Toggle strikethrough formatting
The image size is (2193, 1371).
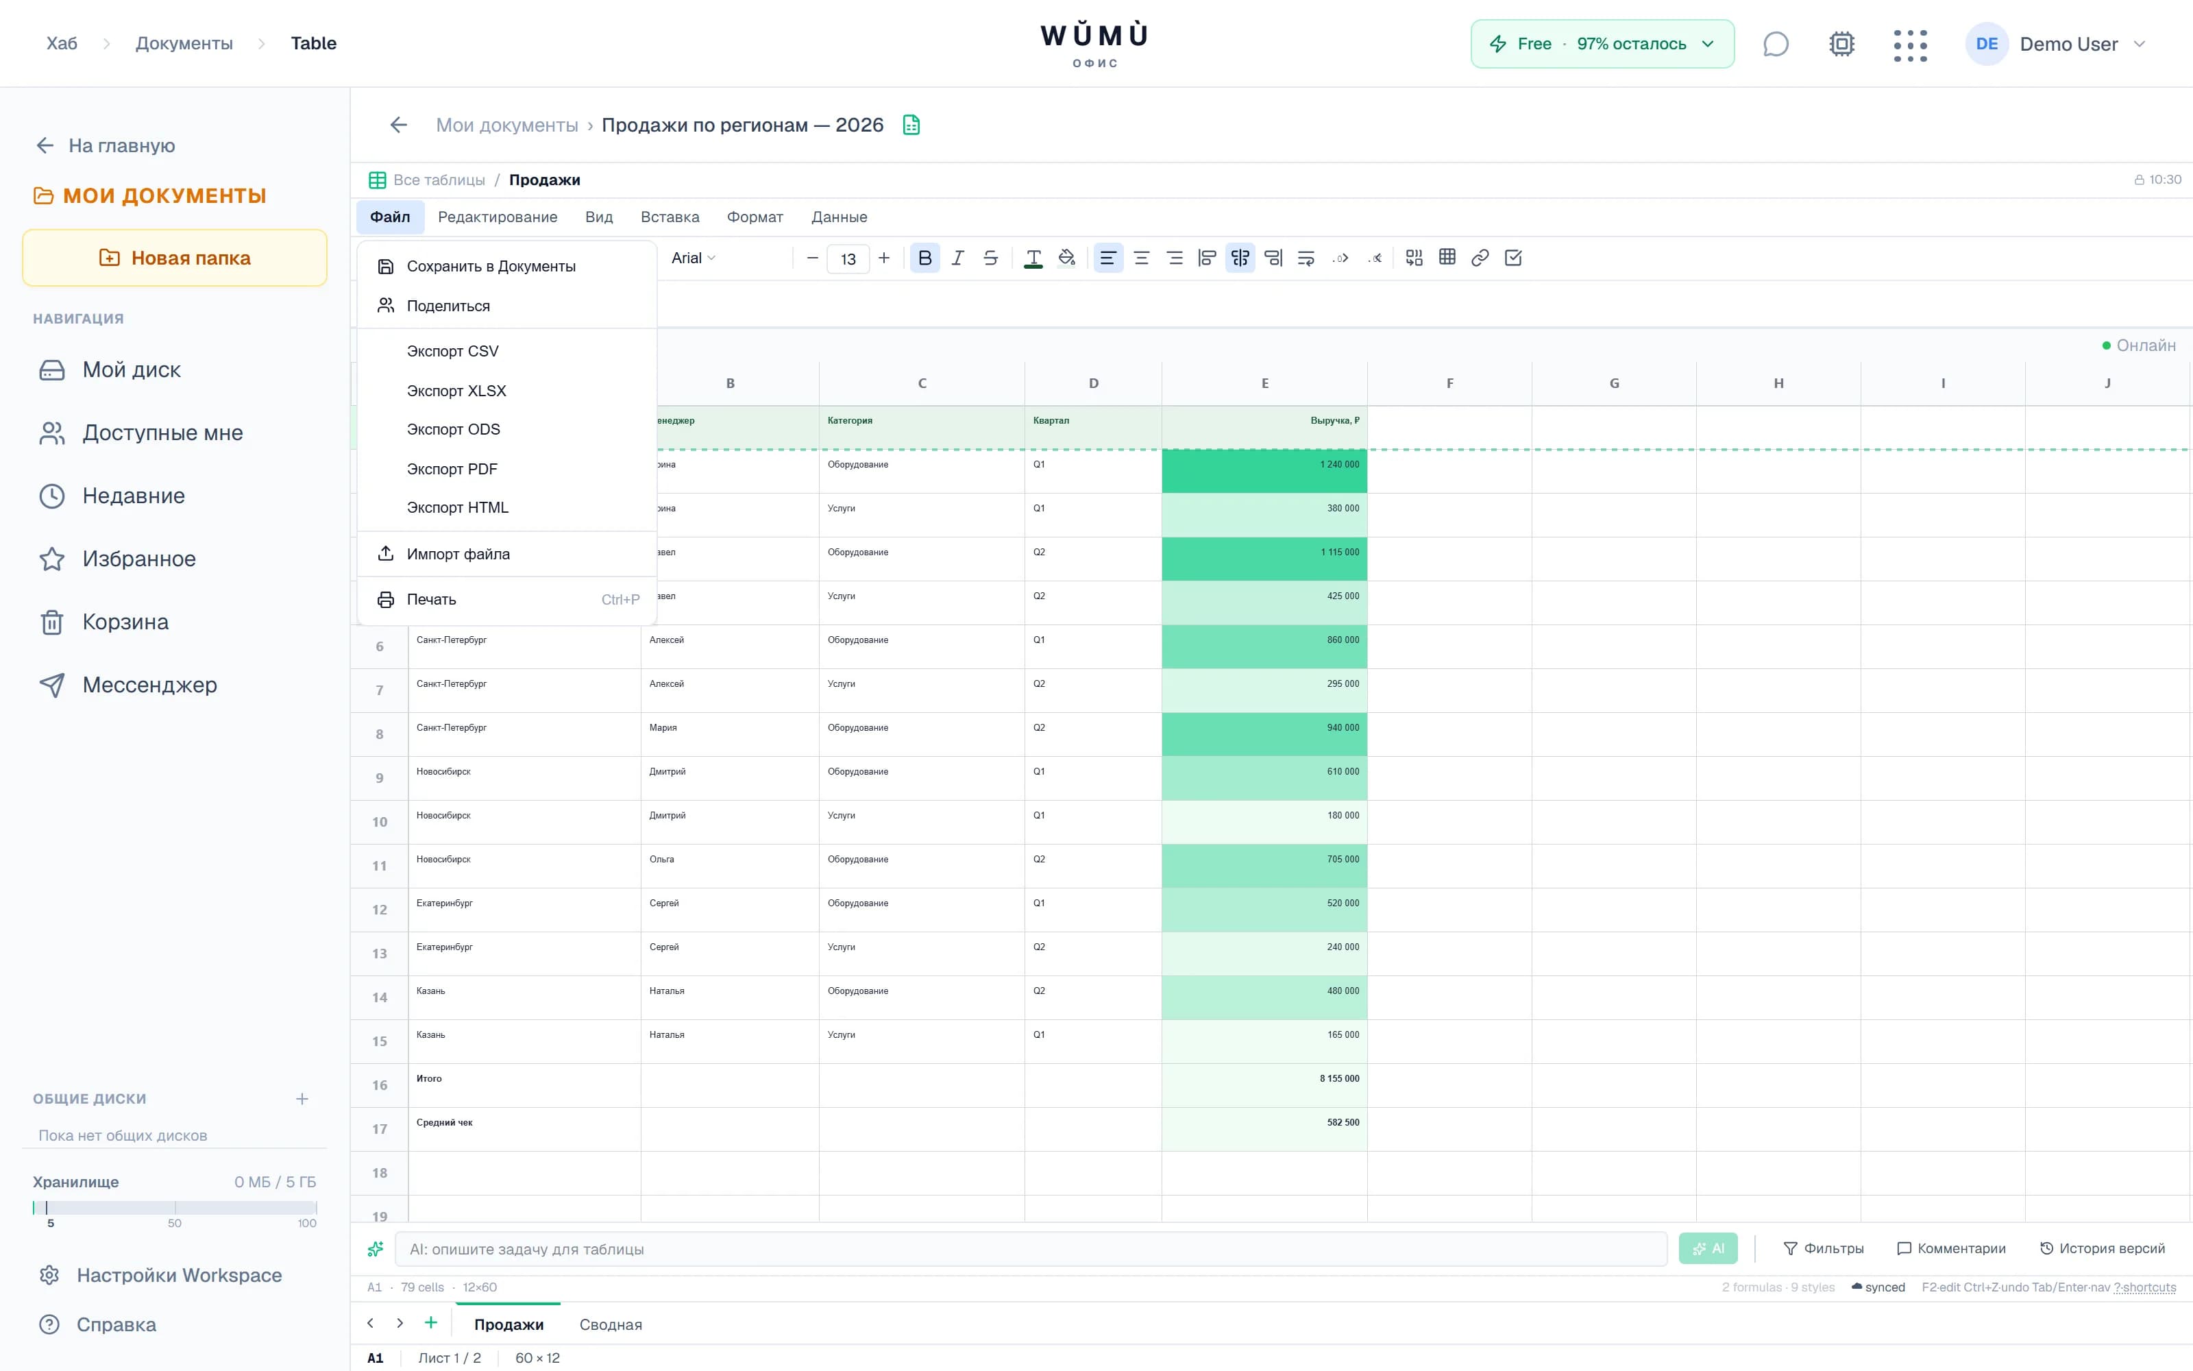tap(990, 258)
